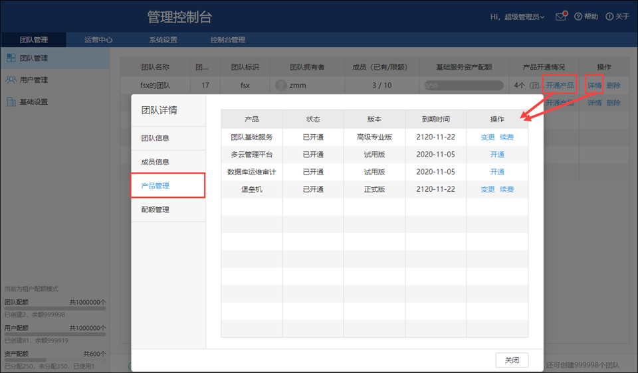Click 删除 link for fsx的团队 row
Image resolution: width=638 pixels, height=373 pixels.
613,85
